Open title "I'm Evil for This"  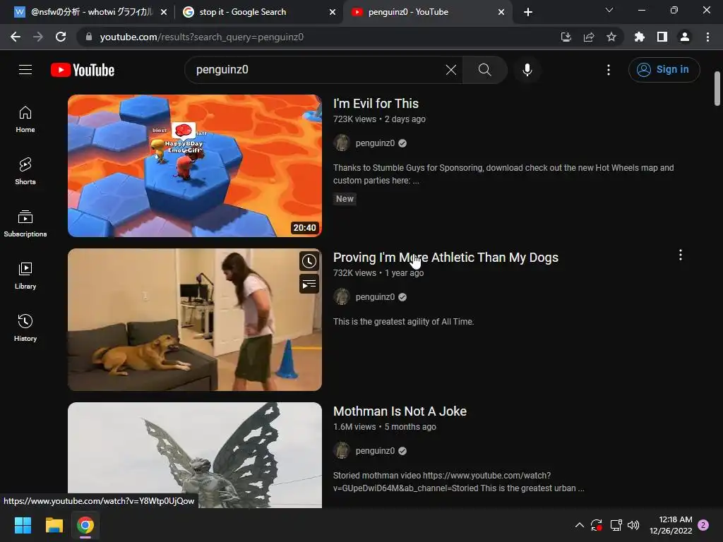(376, 104)
